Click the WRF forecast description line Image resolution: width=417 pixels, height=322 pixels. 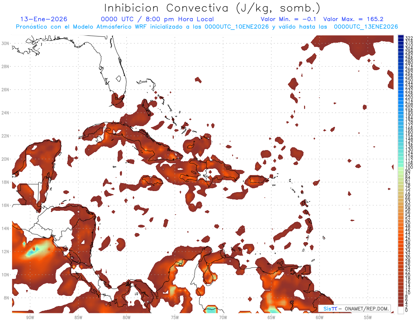[x=207, y=27]
